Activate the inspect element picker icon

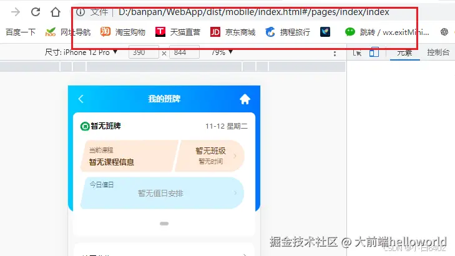pyautogui.click(x=357, y=53)
